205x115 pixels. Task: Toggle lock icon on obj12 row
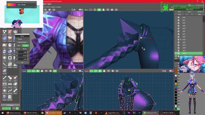178,39
